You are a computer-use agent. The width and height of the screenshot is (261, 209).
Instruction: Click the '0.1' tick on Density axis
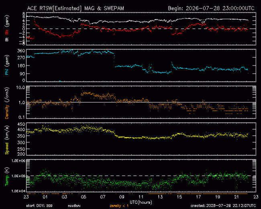click(22, 117)
